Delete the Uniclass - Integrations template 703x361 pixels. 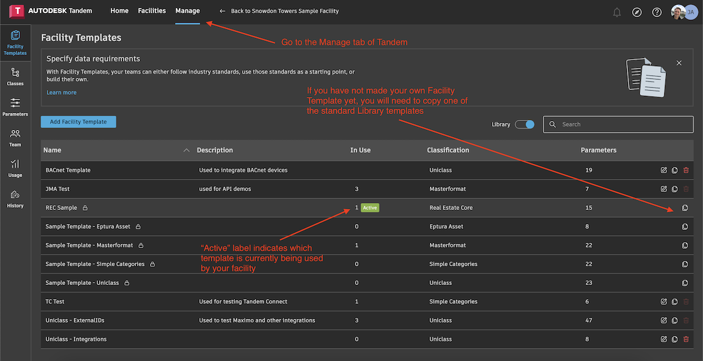pos(686,339)
